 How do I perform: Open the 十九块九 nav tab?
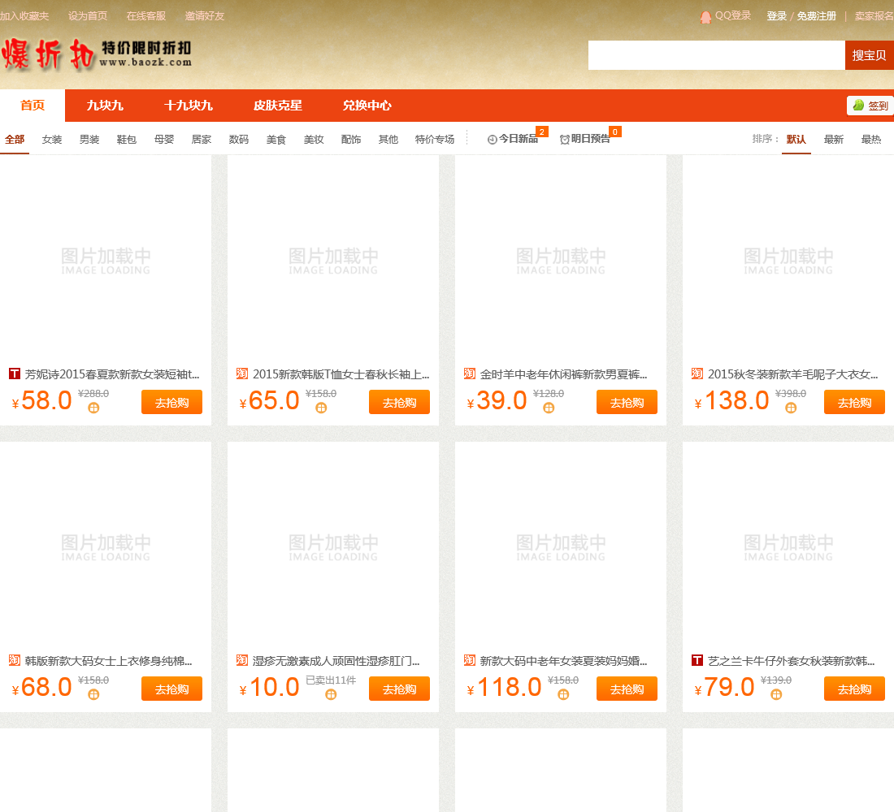(x=189, y=106)
